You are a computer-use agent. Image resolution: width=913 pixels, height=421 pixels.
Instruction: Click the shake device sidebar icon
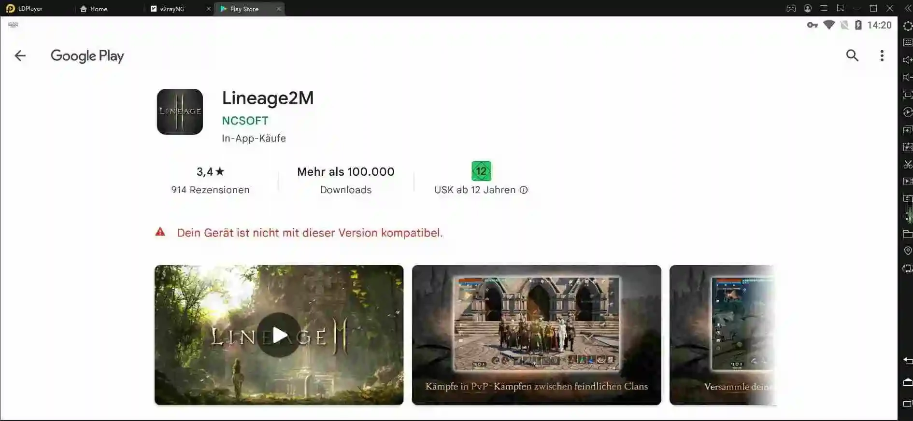pyautogui.click(x=908, y=268)
